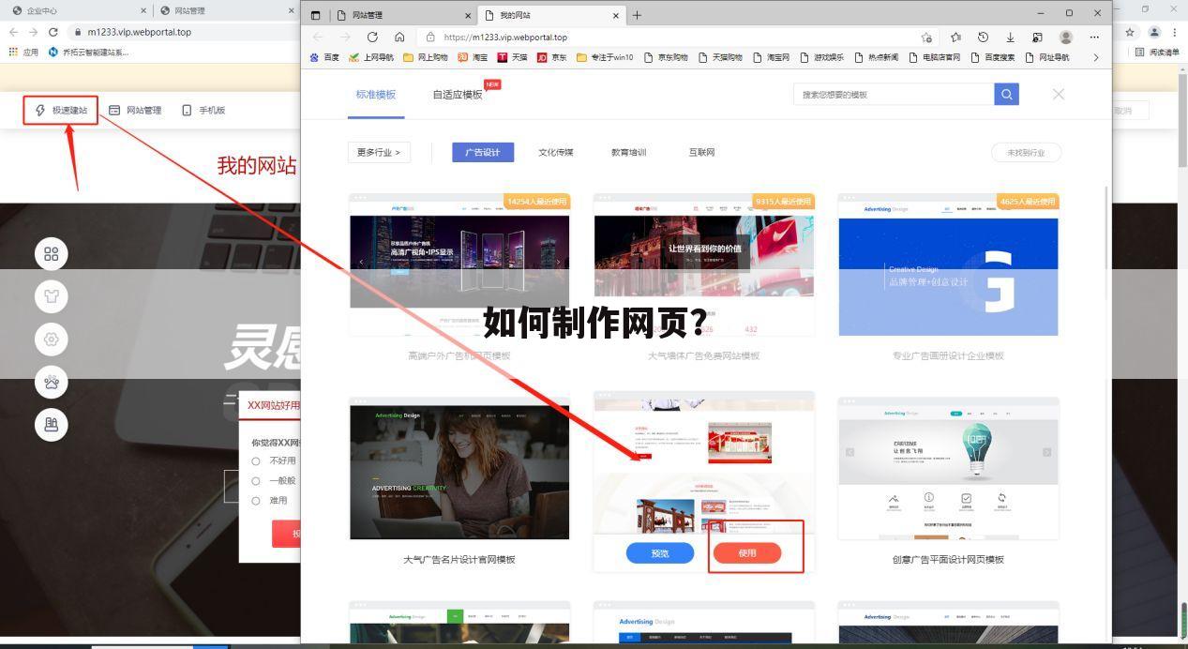
Task: Select the 难用 radio option
Action: pos(256,500)
